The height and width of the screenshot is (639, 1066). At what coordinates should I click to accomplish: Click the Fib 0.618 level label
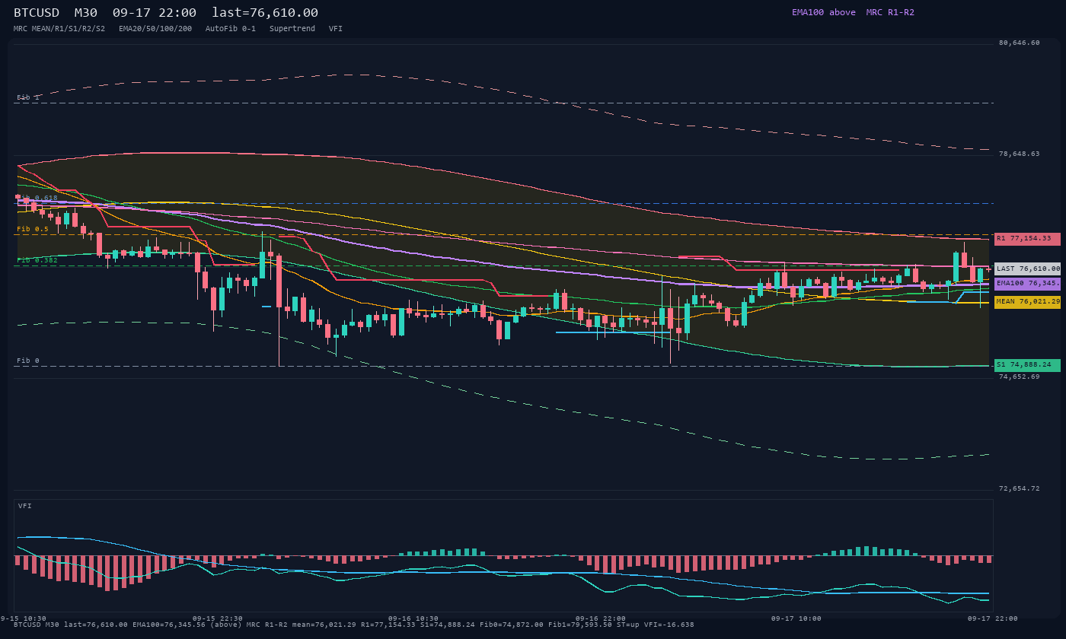click(x=37, y=198)
